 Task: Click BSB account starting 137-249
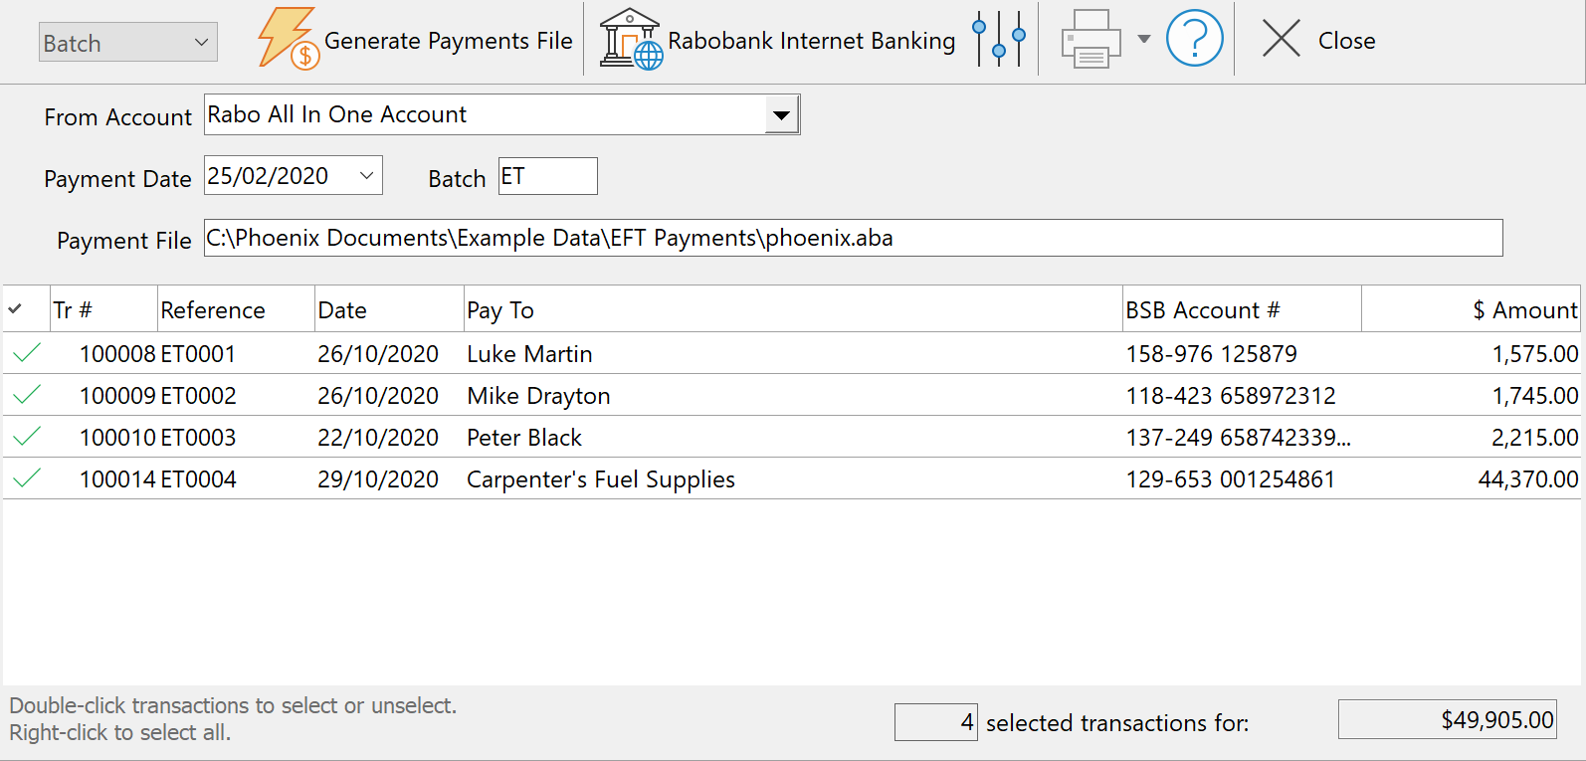tap(1239, 438)
